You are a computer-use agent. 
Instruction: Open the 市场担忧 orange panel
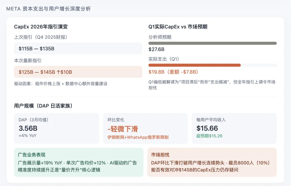212,162
